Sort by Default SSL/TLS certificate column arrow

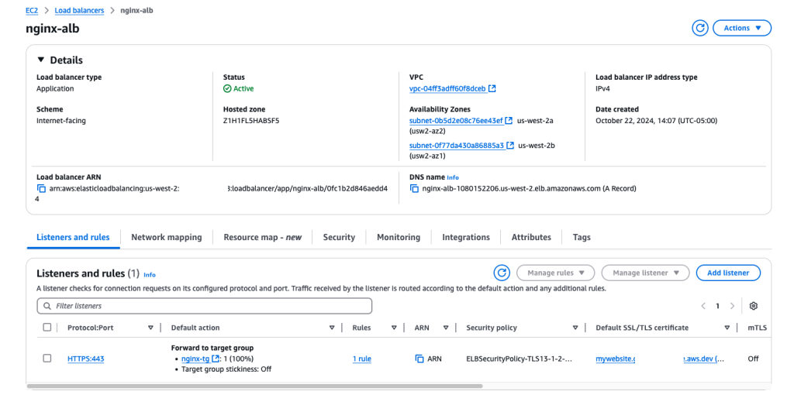click(x=727, y=328)
